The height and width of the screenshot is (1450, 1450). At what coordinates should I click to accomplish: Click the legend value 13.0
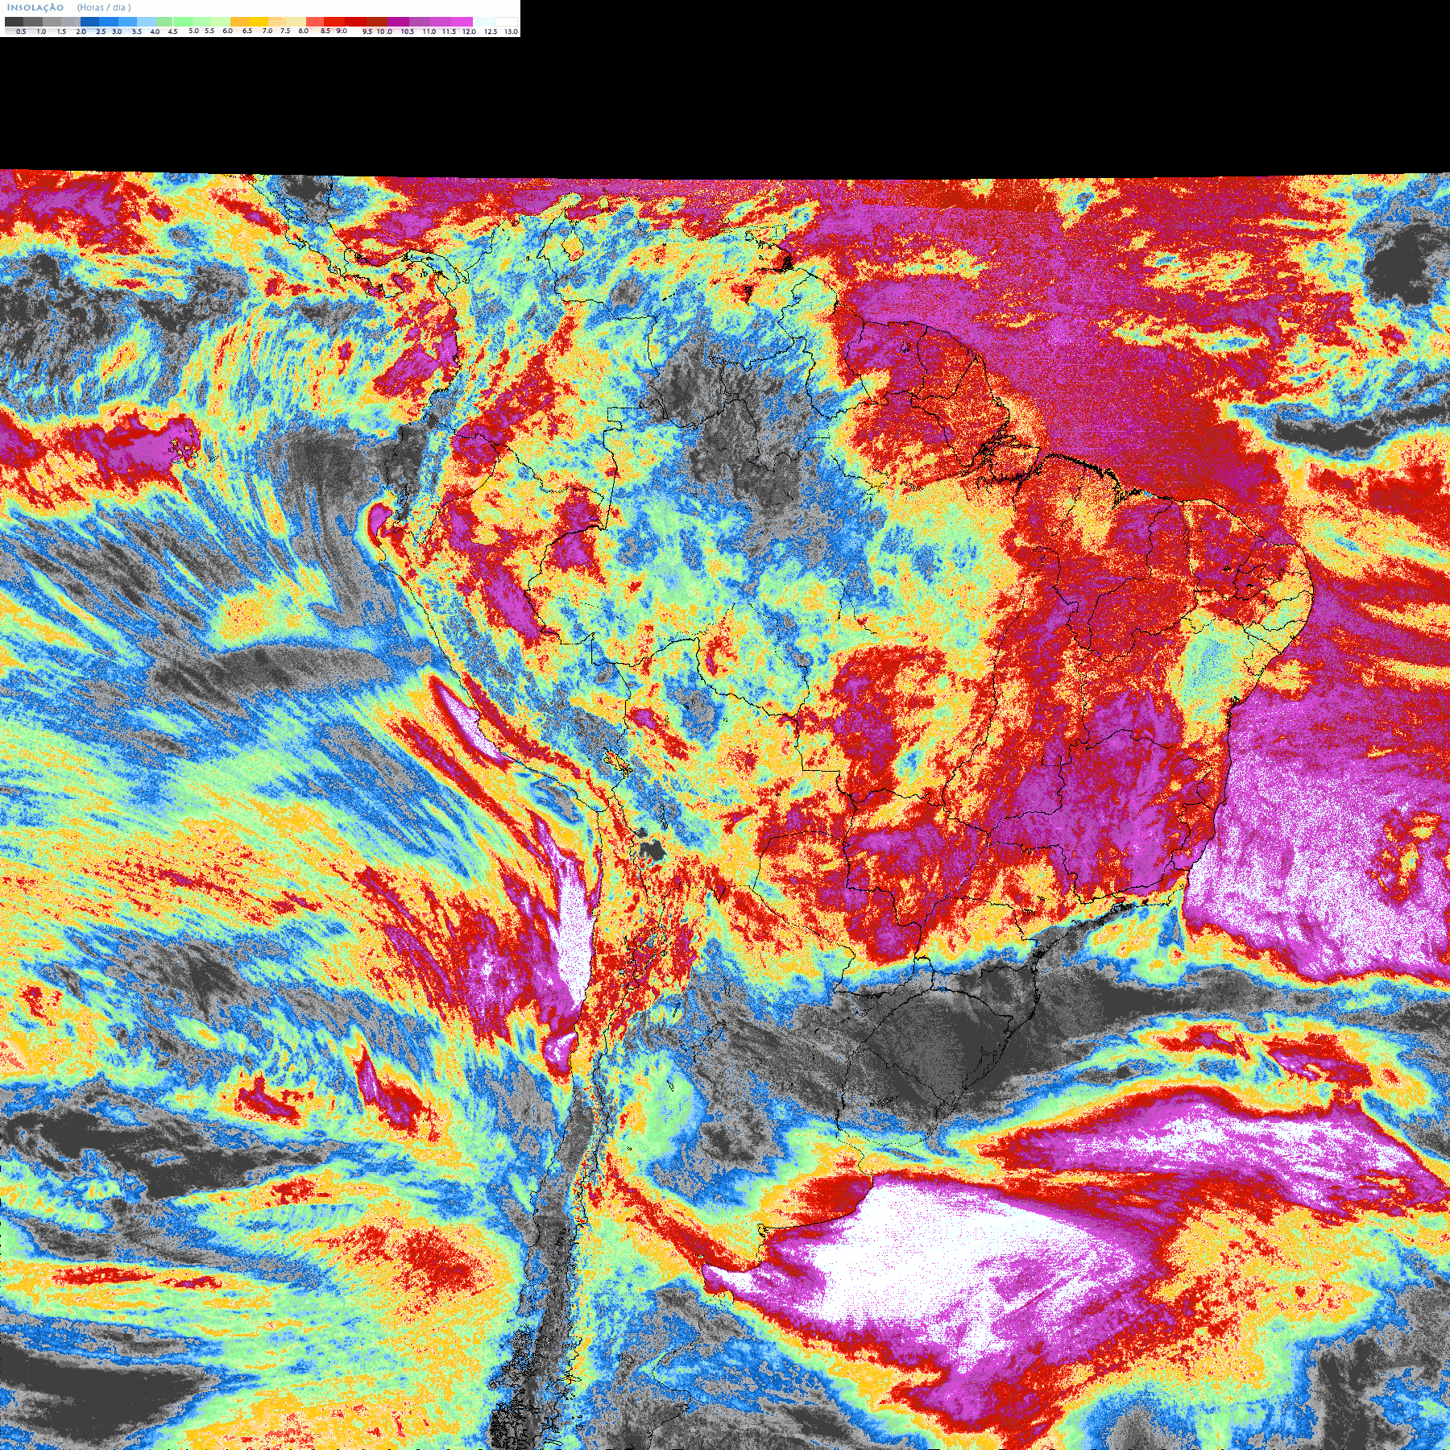pos(511,31)
